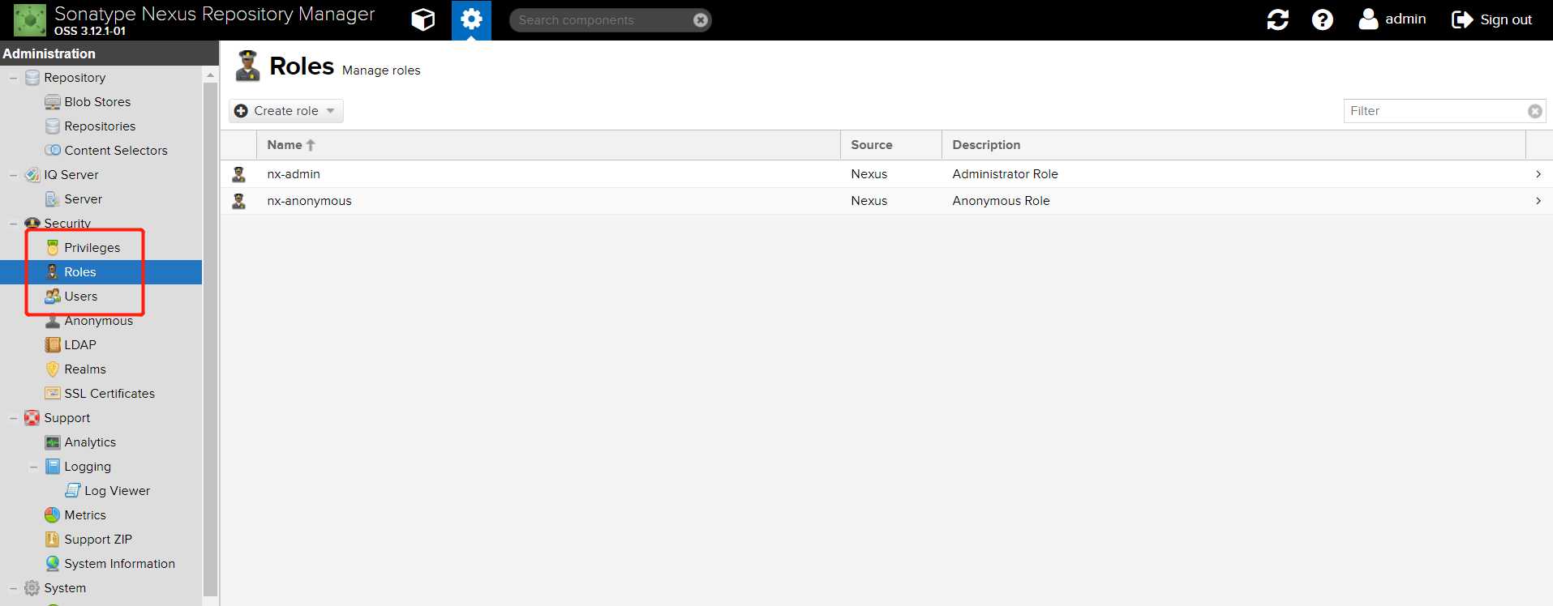
Task: Collapse the IQ Server tree node
Action: pos(13,175)
